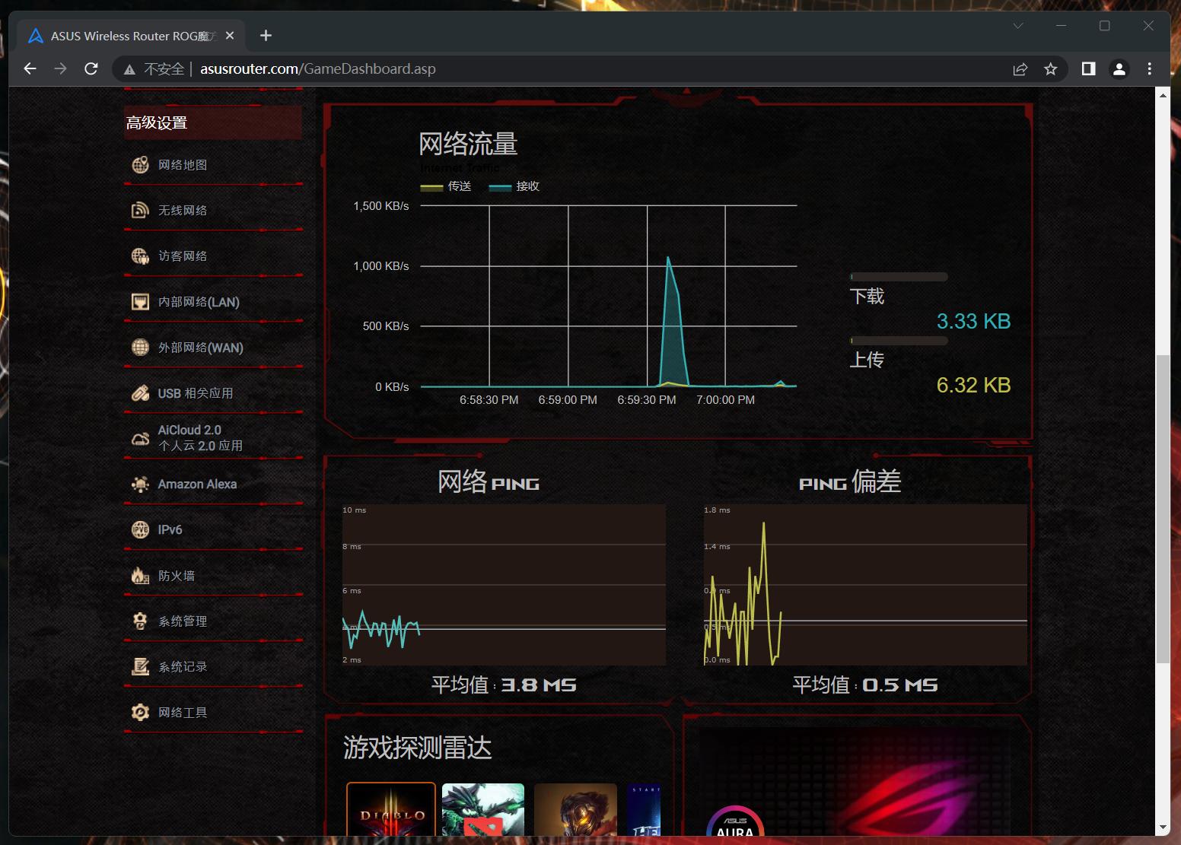
Task: Toggle the 传送 legend series in chart
Action: click(x=447, y=186)
